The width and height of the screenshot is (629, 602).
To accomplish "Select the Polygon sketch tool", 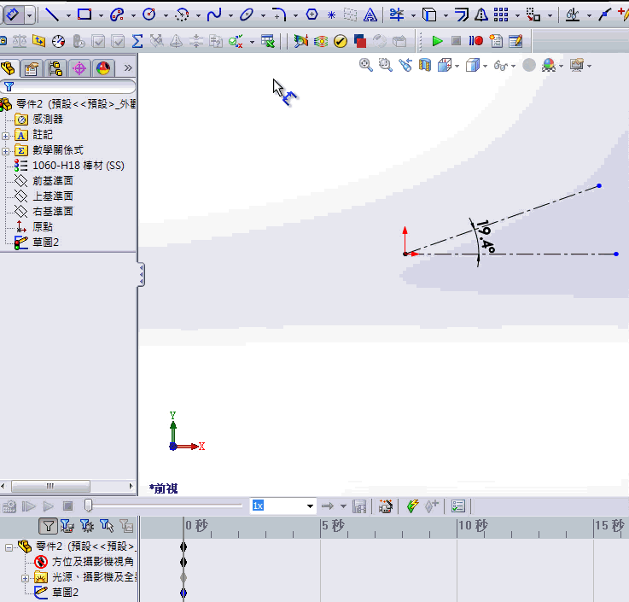I will (x=312, y=15).
